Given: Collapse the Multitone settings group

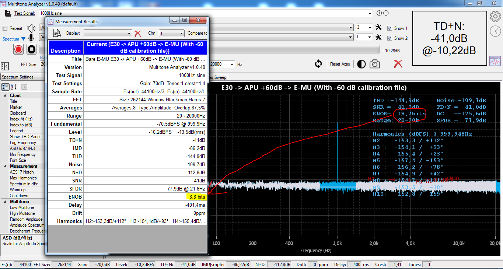Looking at the screenshot, I should pyautogui.click(x=5, y=202).
